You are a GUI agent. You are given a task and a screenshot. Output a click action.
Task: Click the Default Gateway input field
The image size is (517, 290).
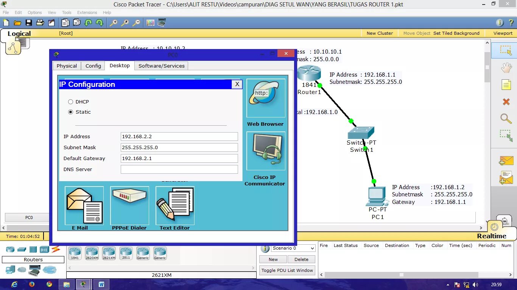179,159
